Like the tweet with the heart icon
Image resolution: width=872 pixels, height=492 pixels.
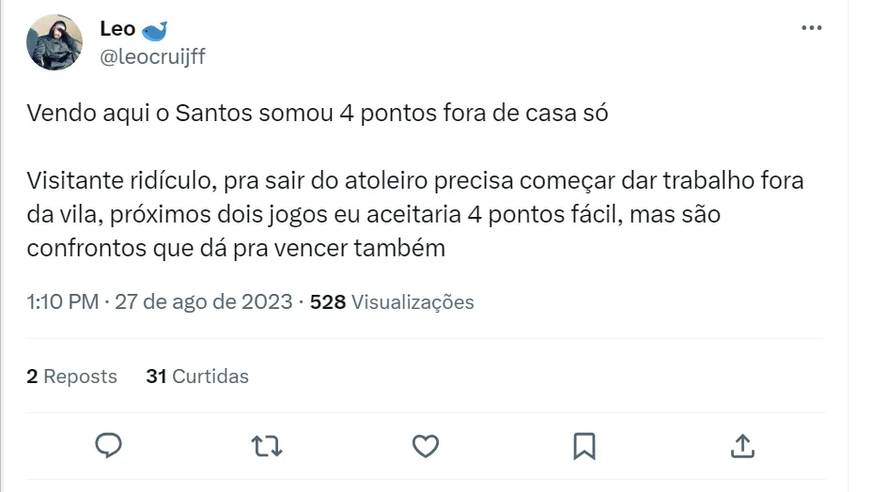(x=426, y=445)
